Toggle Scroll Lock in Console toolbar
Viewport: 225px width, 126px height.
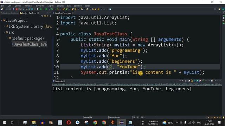click(x=192, y=81)
